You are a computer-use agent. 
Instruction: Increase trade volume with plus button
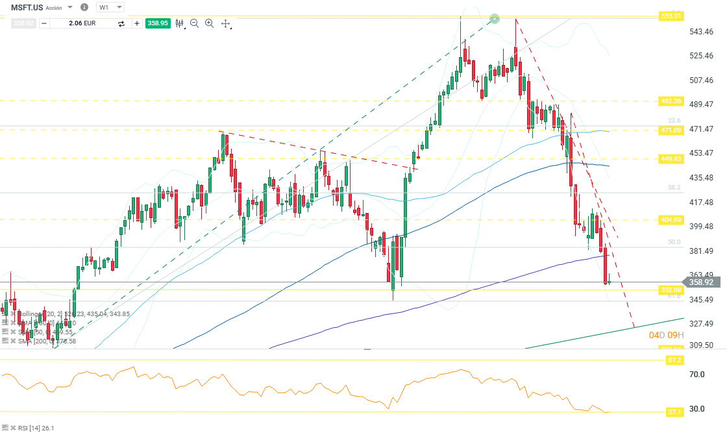tap(137, 23)
